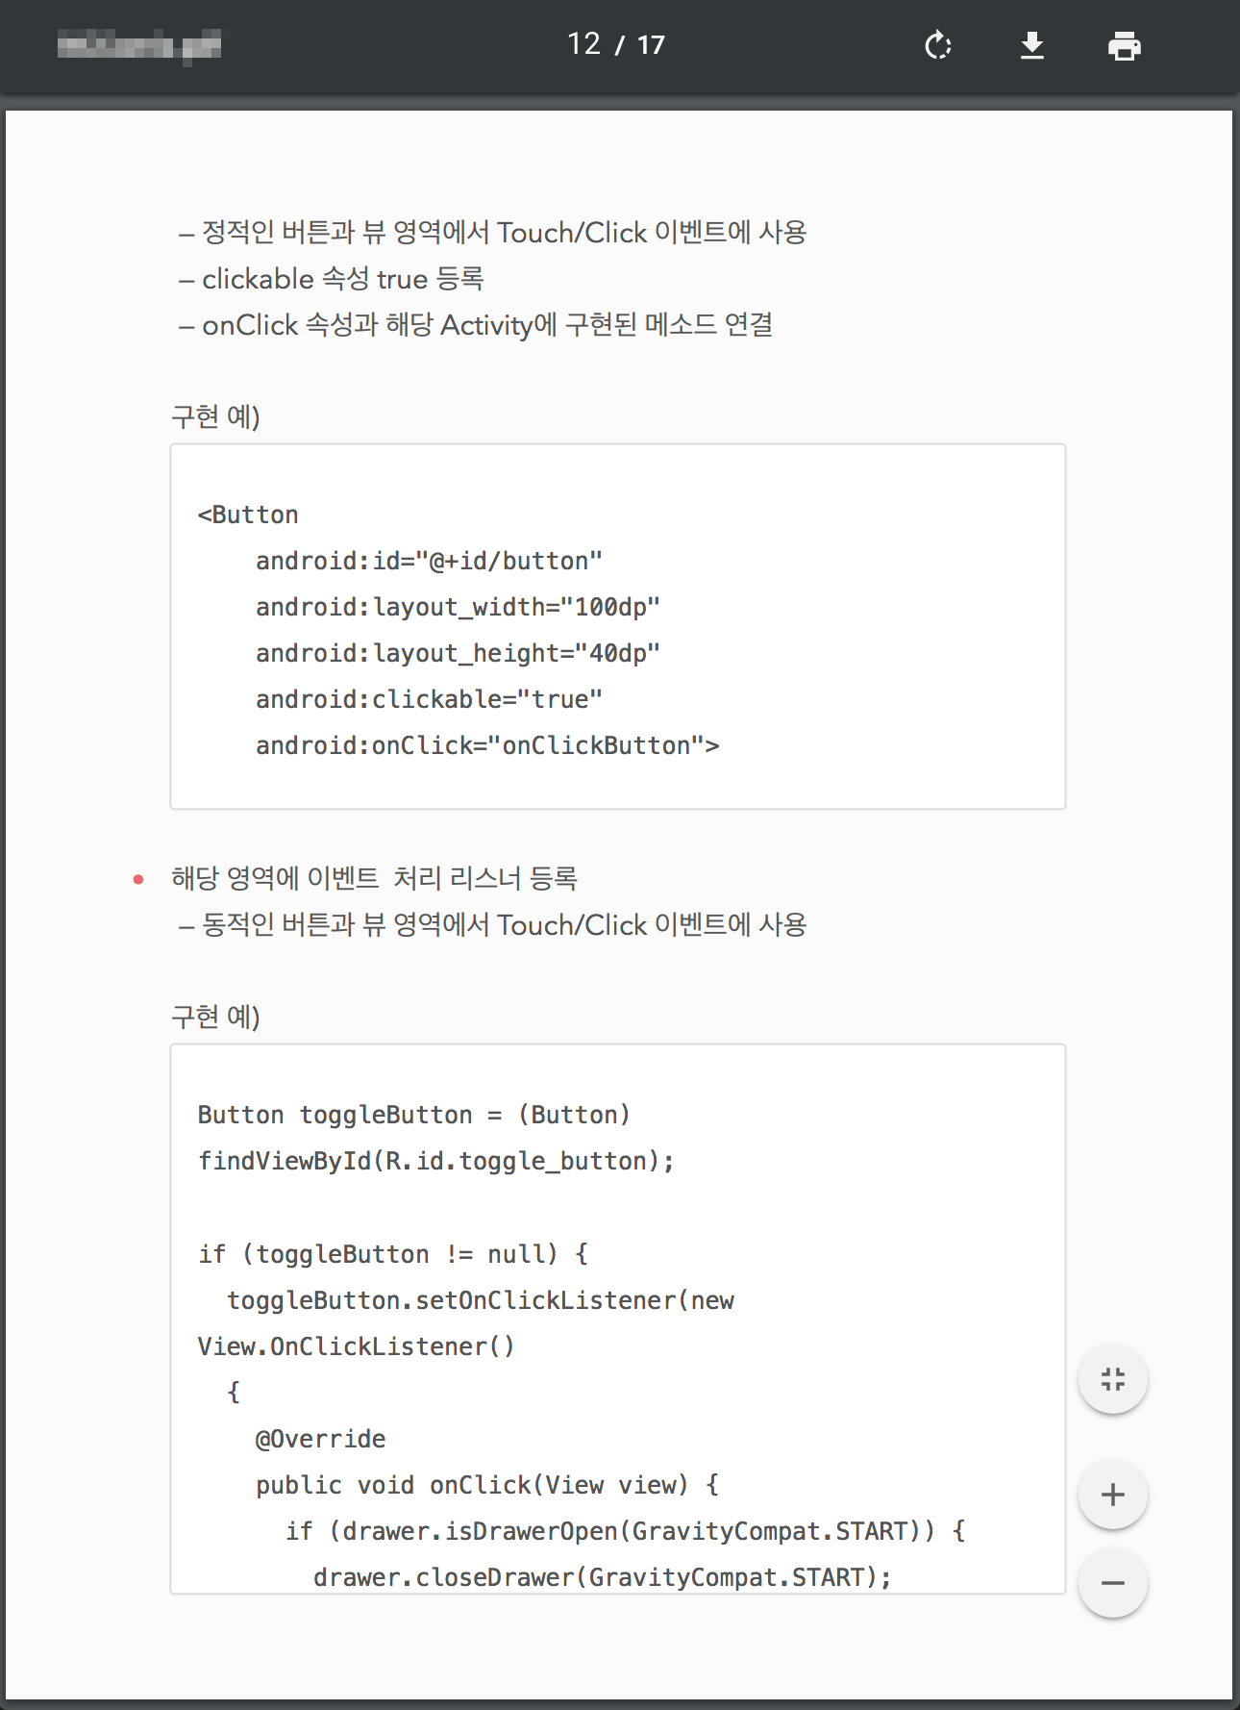Viewport: 1240px width, 1710px height.
Task: Click the android:id="@+id/button" line
Action: point(429,561)
